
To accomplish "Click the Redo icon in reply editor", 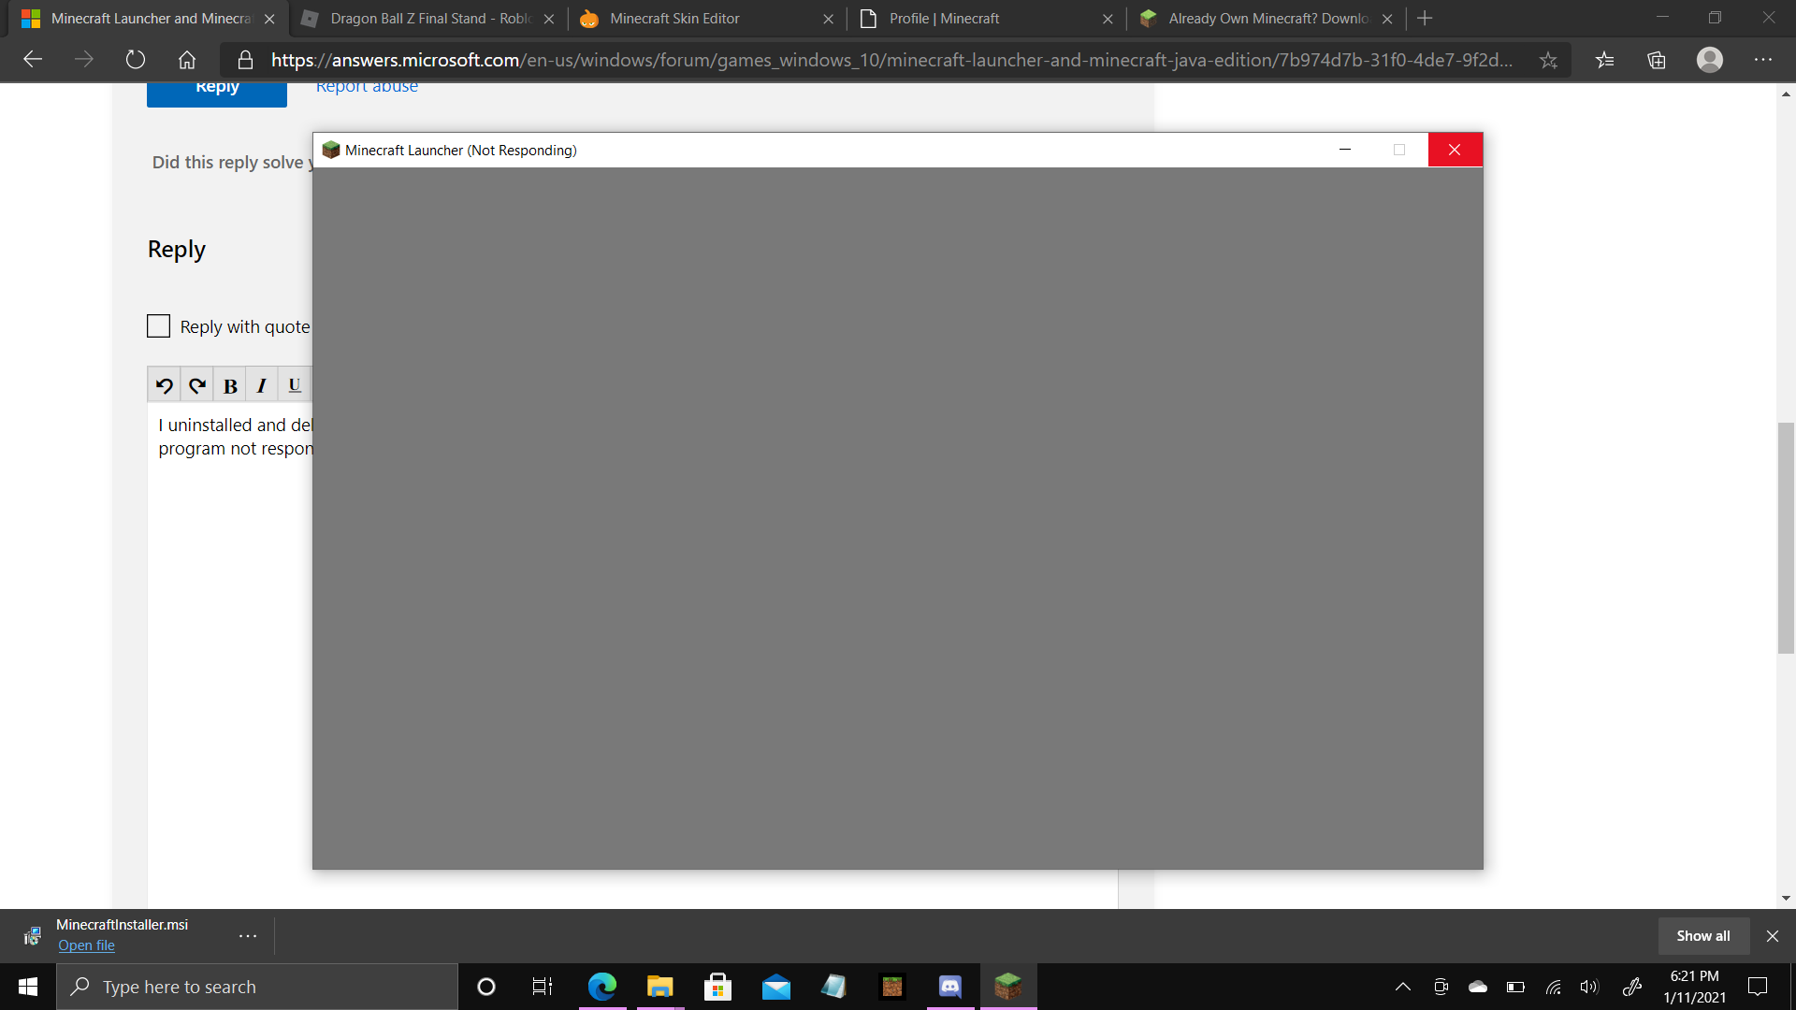I will click(x=197, y=385).
